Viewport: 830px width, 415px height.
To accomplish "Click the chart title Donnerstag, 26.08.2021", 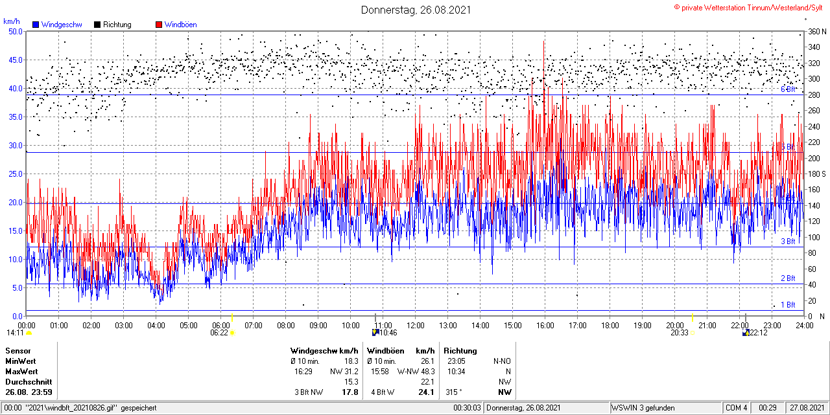I will (x=416, y=10).
